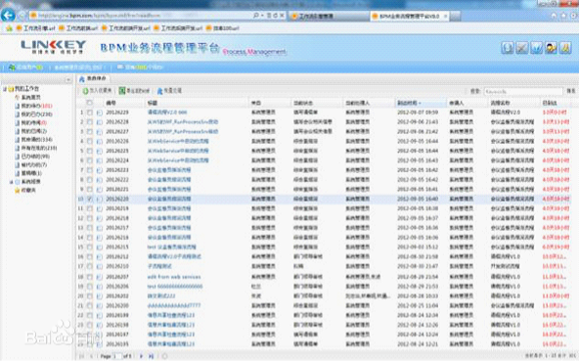Screen dimensions: 579x361
Task: Click the number cell '20126212'
Action: point(117,256)
